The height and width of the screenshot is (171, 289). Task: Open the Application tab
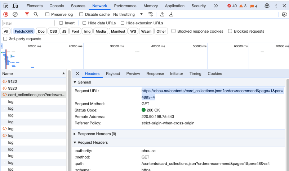[174, 6]
